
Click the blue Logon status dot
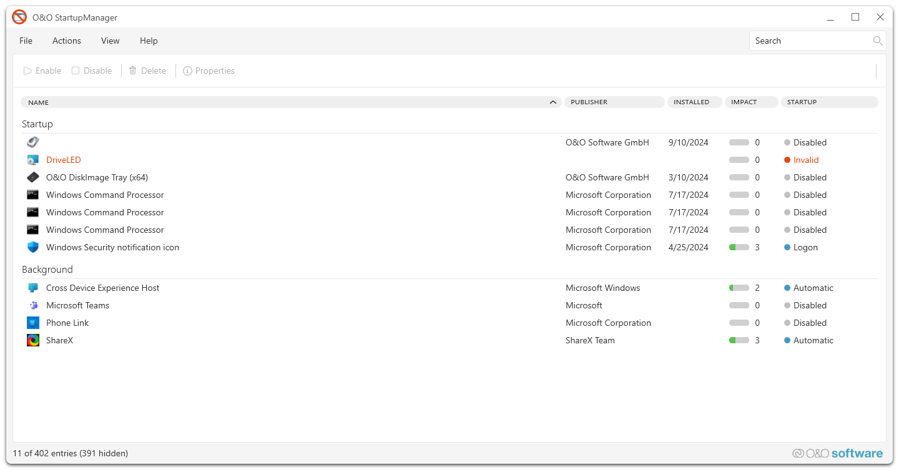787,247
